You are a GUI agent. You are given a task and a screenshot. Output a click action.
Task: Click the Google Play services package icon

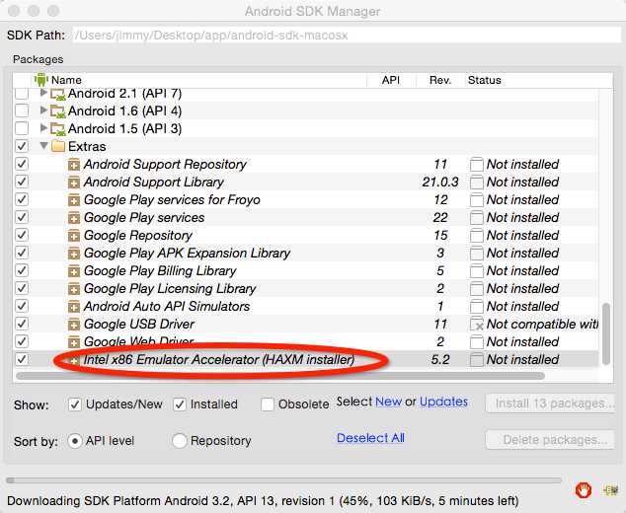click(x=74, y=218)
